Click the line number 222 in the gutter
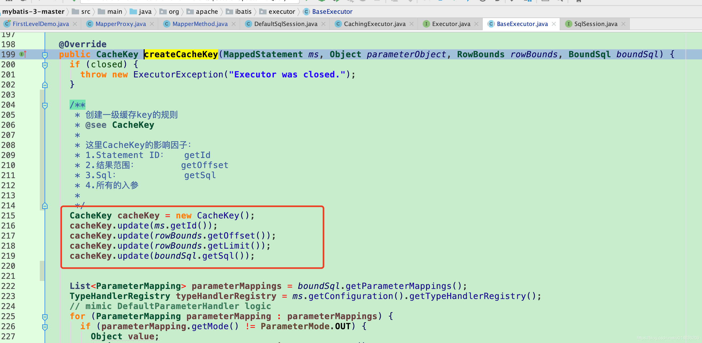702x343 pixels. 8,286
